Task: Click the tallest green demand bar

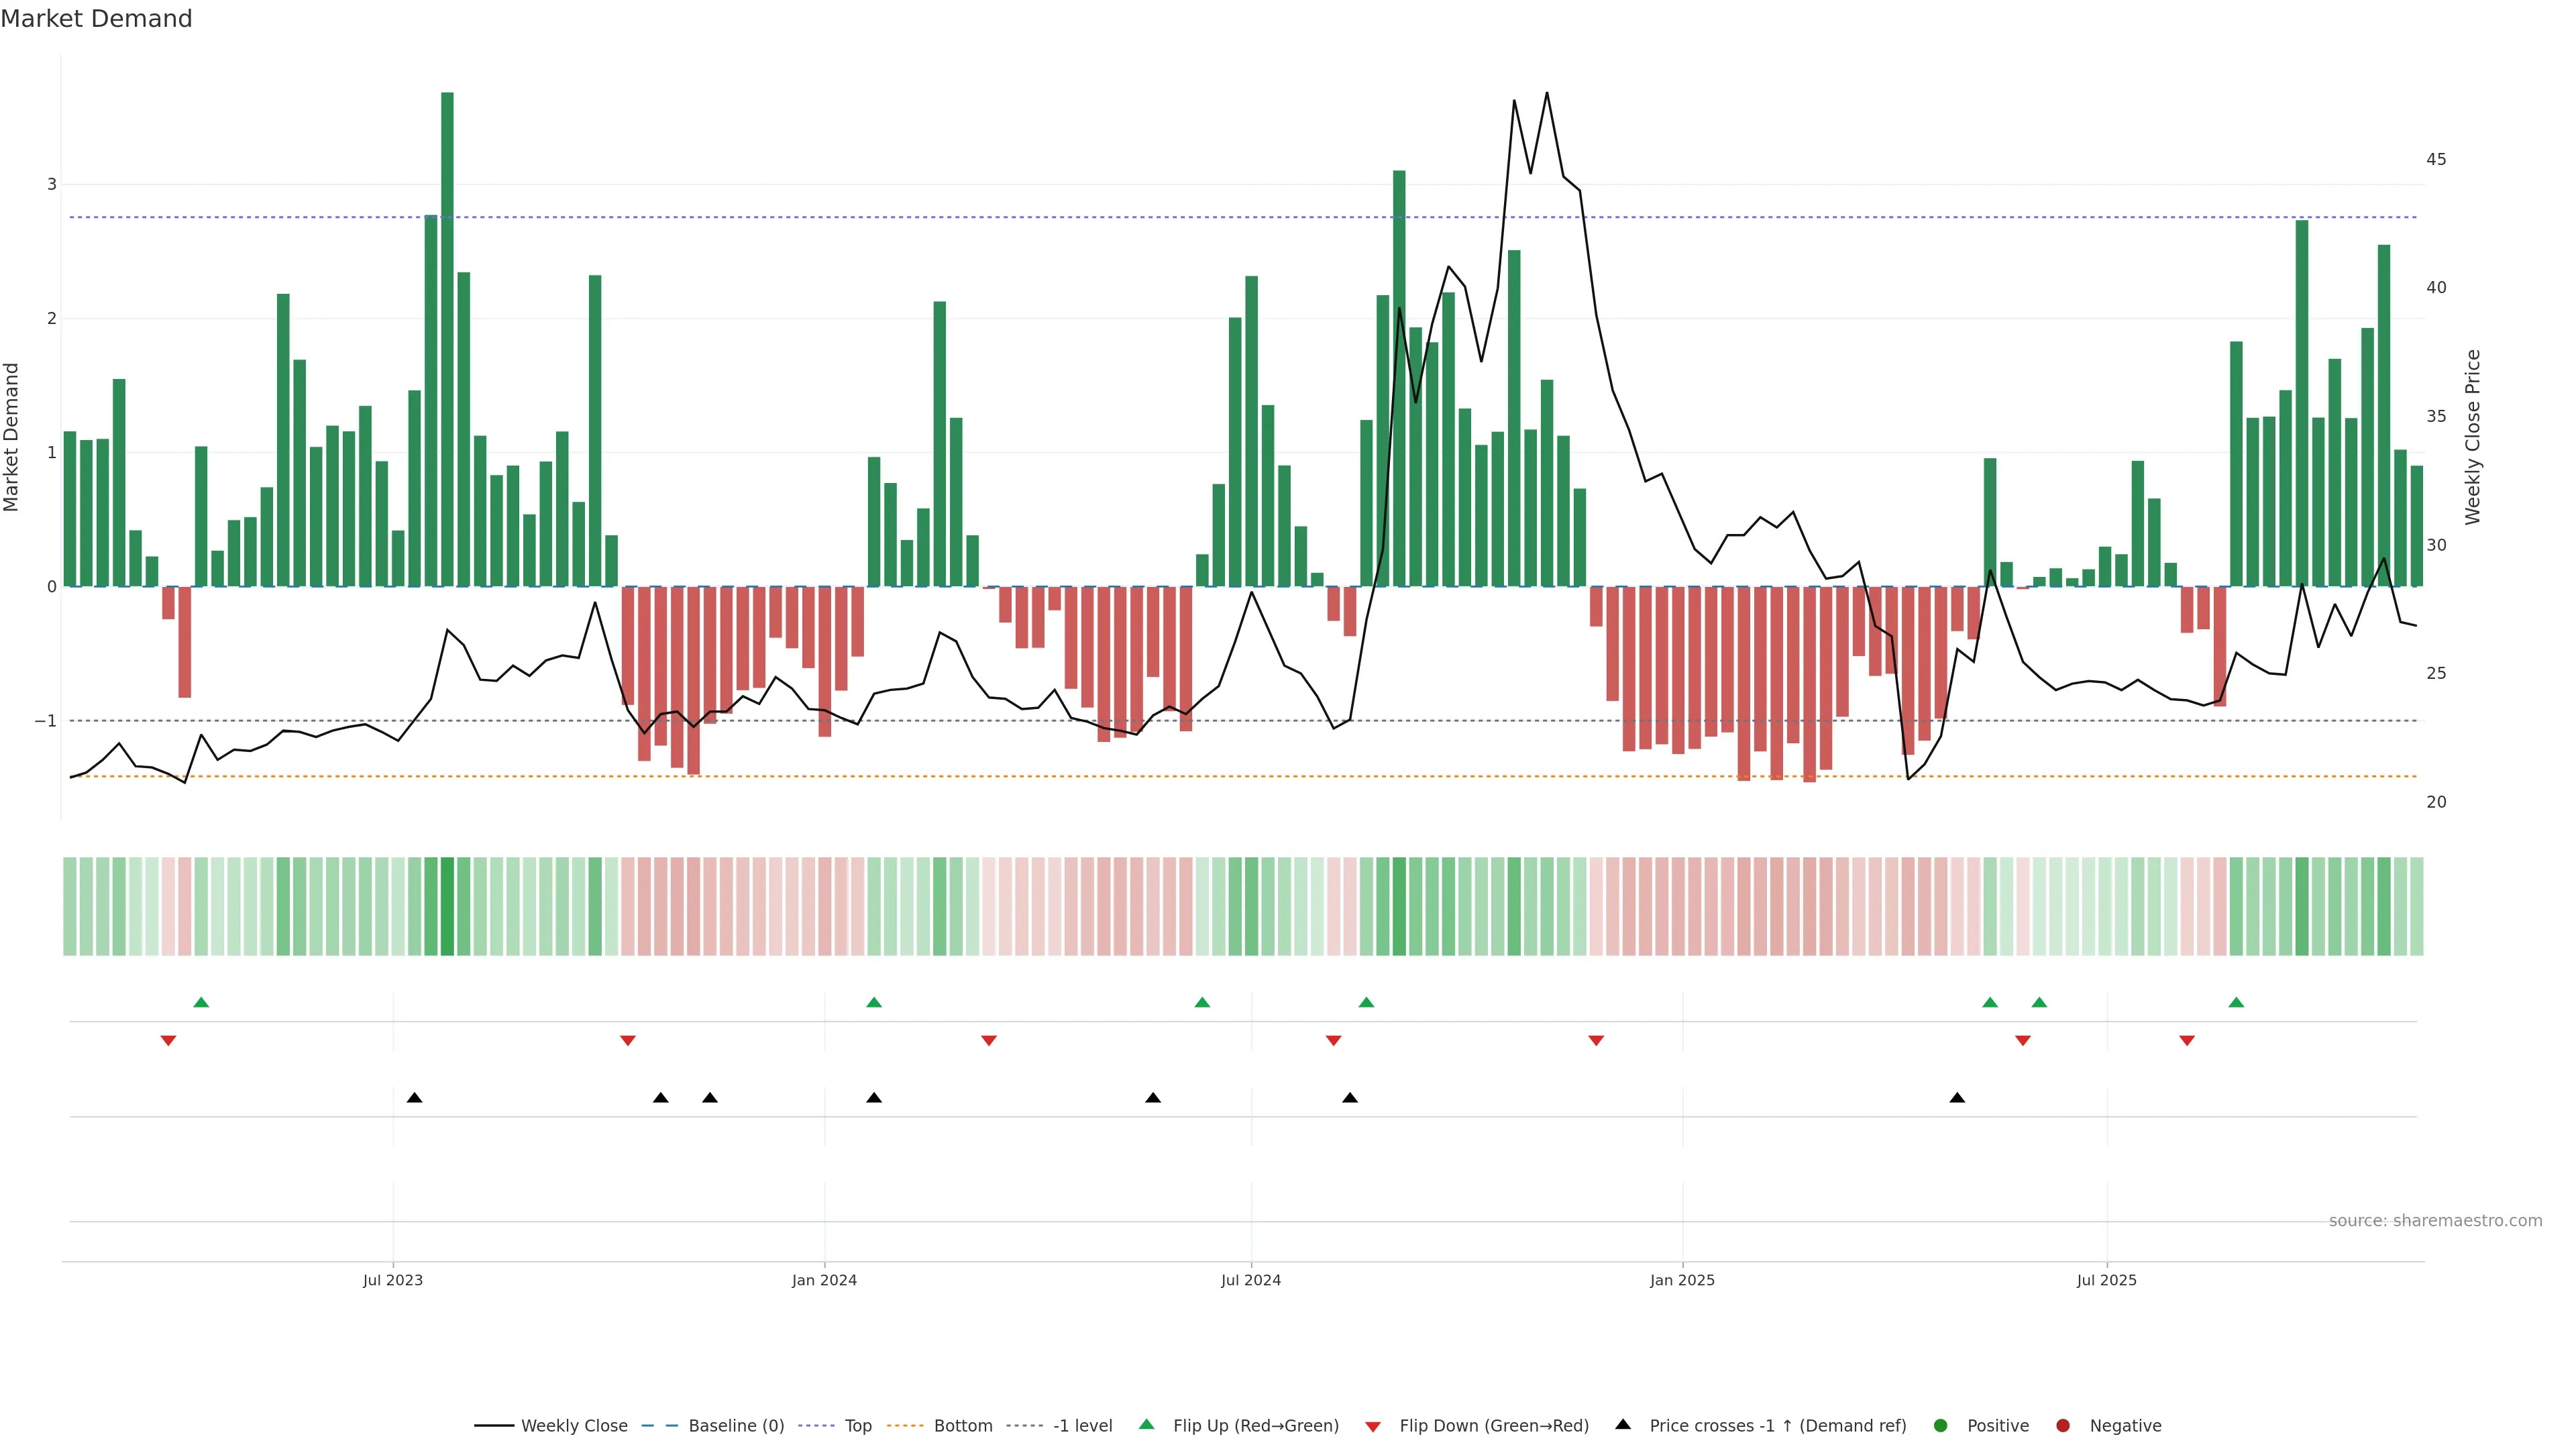Action: [447, 340]
